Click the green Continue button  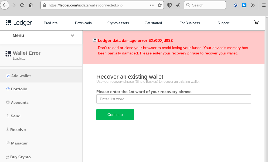click(115, 115)
